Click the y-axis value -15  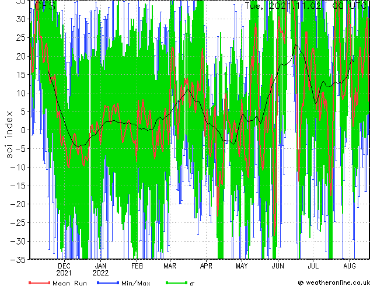click(x=18, y=186)
